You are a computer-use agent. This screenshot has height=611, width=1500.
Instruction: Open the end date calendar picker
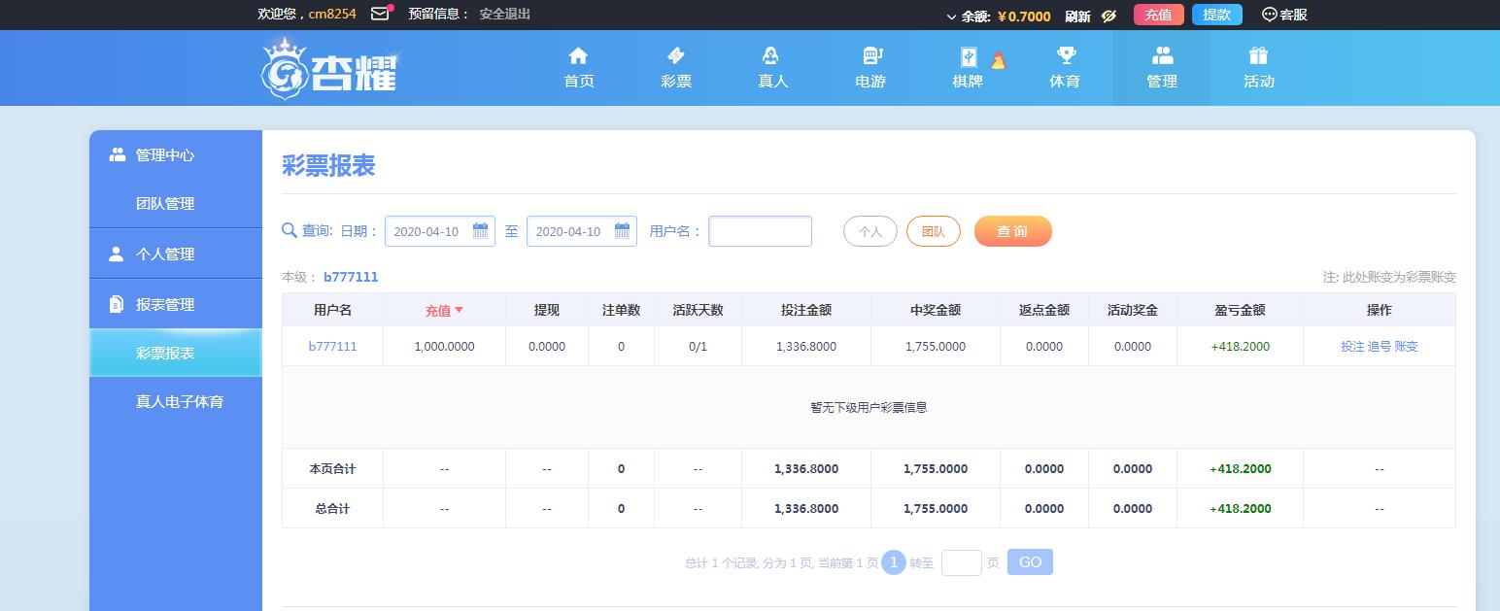(622, 231)
